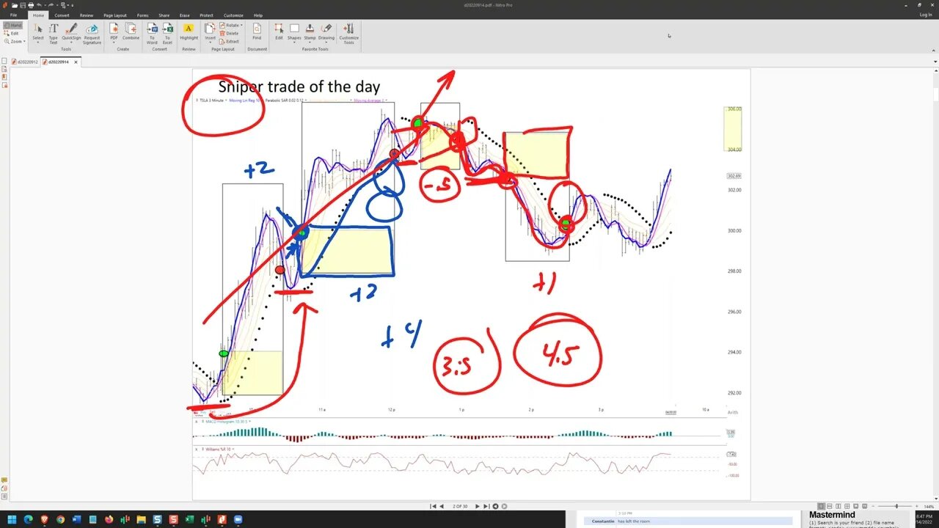Viewport: 939px width, 528px height.
Task: Click Request Signature icon
Action: [x=92, y=32]
